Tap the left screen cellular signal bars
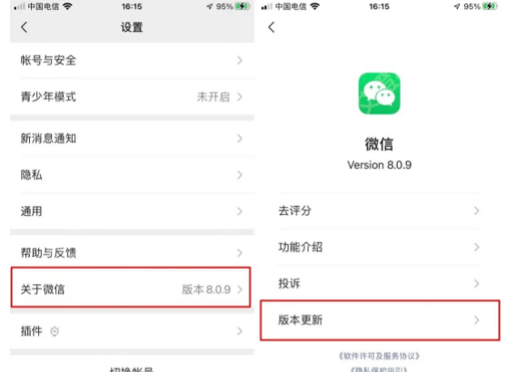The image size is (506, 372). [19, 6]
